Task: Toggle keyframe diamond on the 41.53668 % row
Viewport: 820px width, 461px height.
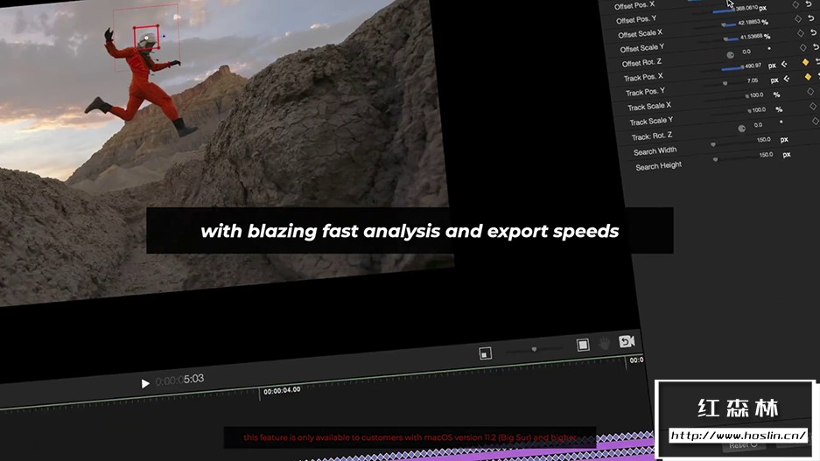Action: coord(801,33)
